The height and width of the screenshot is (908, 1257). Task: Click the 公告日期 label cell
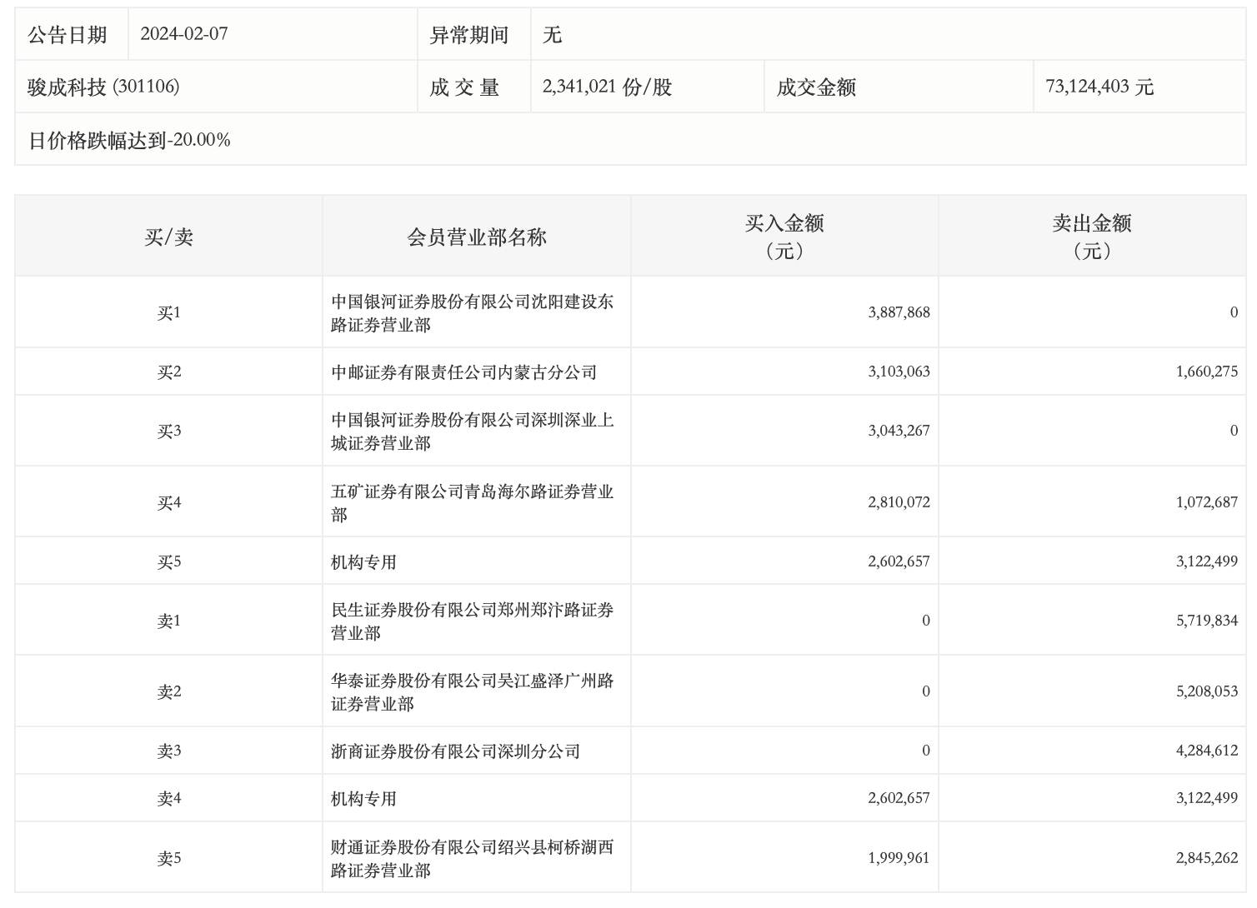(x=68, y=34)
